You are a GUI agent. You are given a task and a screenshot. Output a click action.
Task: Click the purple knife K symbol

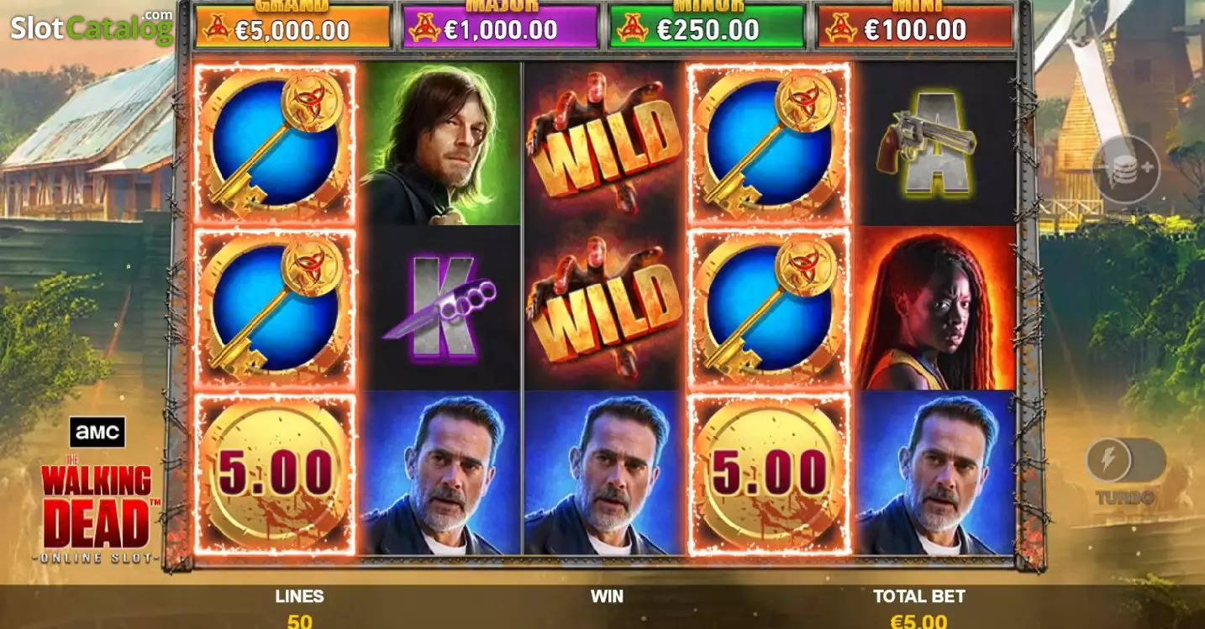click(440, 308)
